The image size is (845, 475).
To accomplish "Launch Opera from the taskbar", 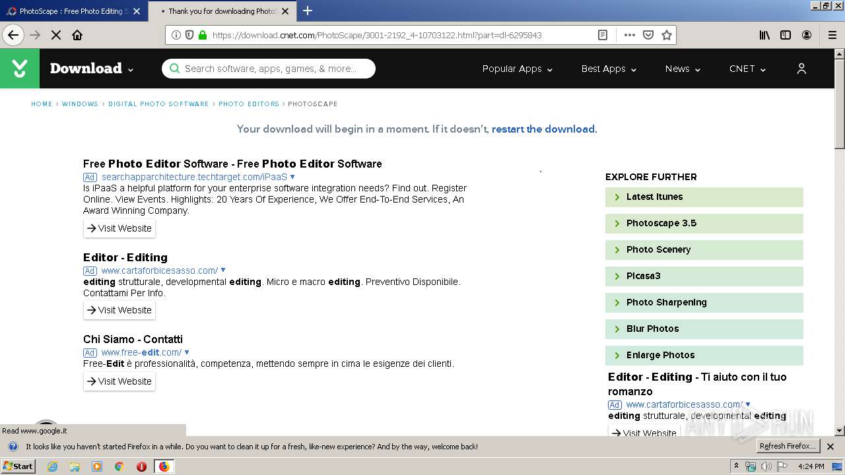I will click(141, 466).
